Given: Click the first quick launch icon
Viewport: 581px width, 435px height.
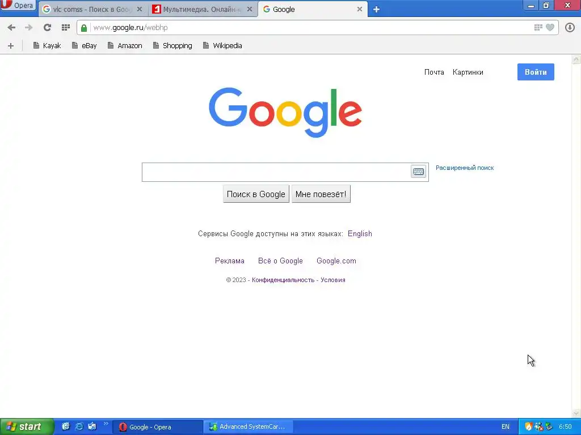Looking at the screenshot, I should point(66,427).
